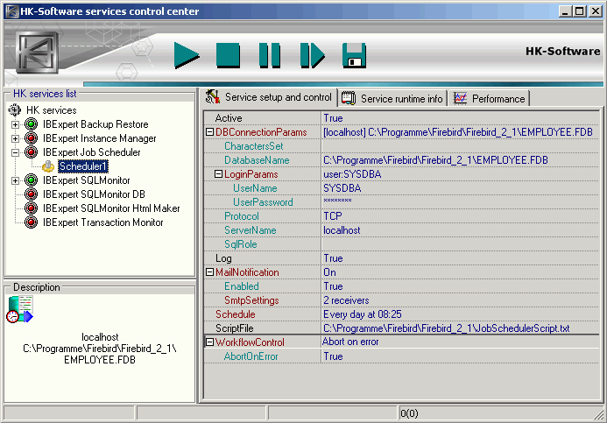Image resolution: width=607 pixels, height=423 pixels.
Task: Click the red status icon of IBExpert SQLMonitor DB
Action: click(x=31, y=194)
